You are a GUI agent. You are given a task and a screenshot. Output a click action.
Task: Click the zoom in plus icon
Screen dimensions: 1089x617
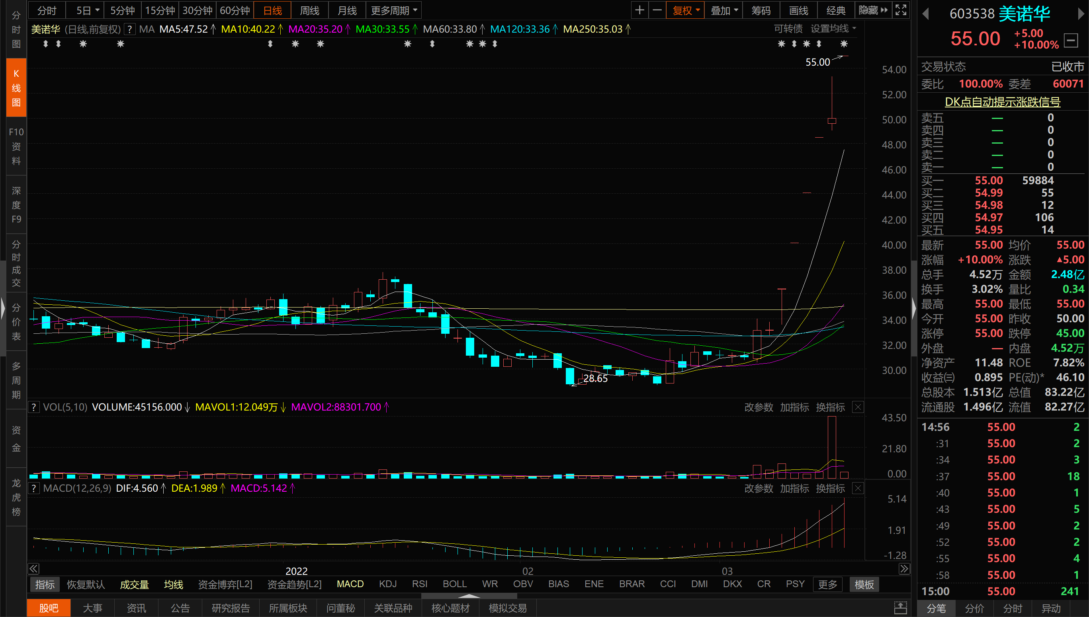click(x=639, y=10)
